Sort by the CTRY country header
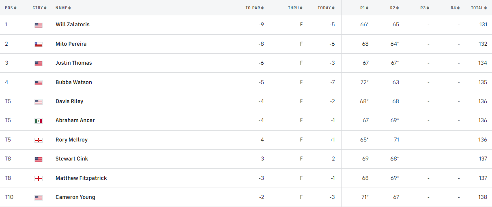This screenshot has width=492, height=207. click(x=39, y=8)
